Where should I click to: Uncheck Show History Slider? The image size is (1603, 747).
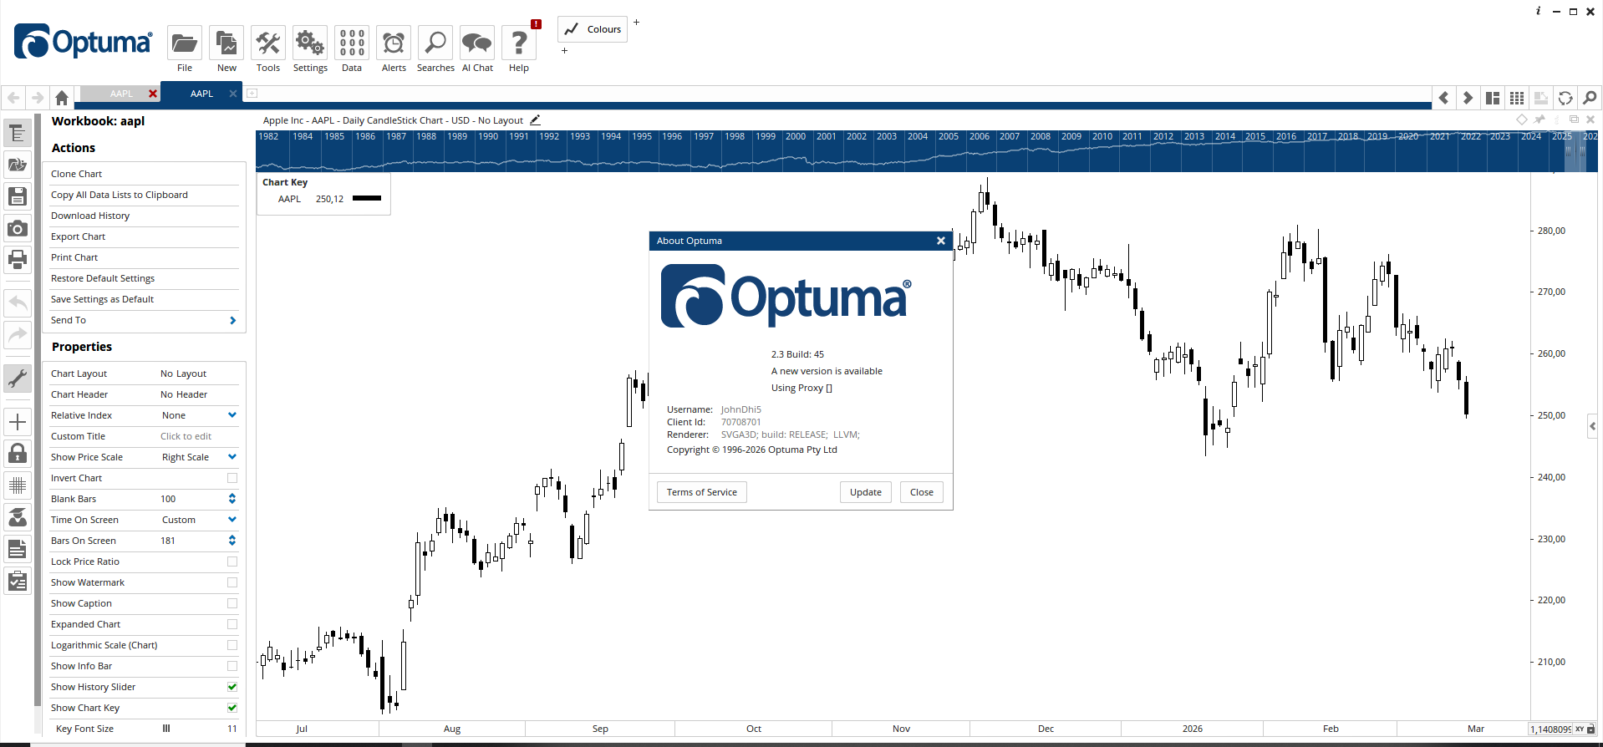click(232, 687)
